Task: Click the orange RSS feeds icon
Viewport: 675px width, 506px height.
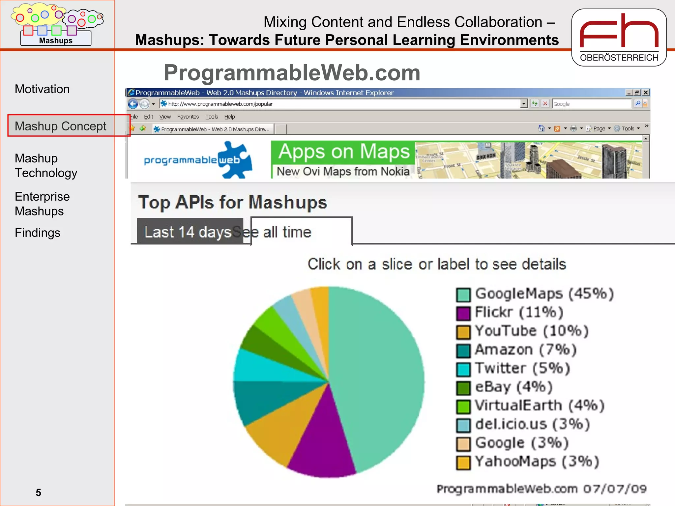Action: click(557, 128)
